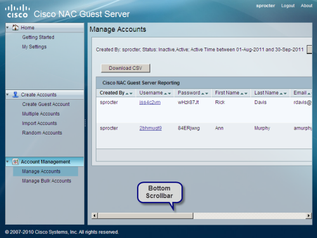
Task: Select Create Guest Account
Action: pos(46,104)
